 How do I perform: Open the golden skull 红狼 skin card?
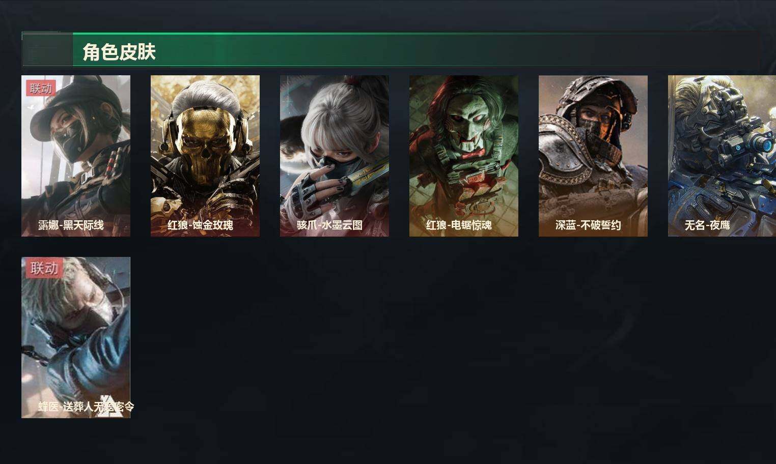point(205,156)
